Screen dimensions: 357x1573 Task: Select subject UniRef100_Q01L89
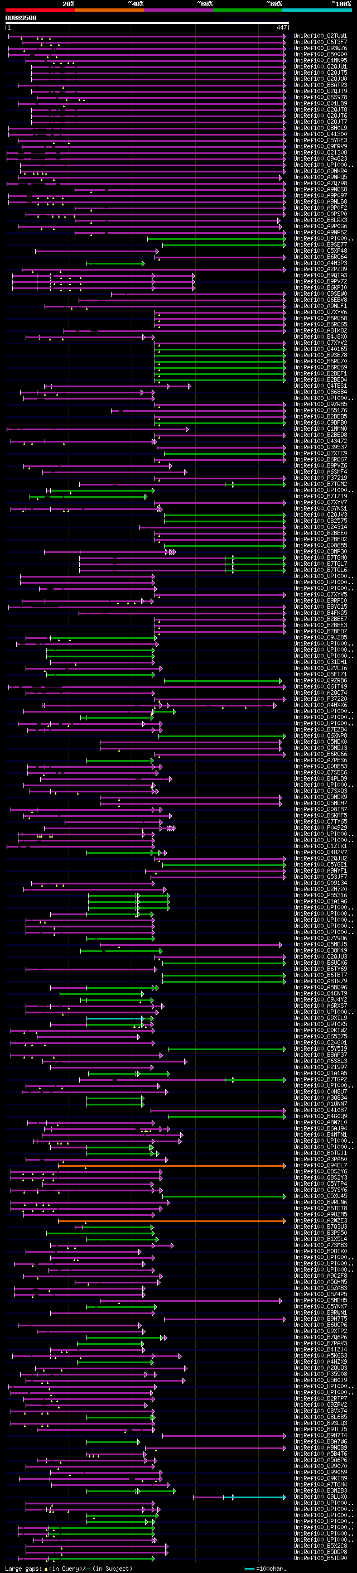320,103
